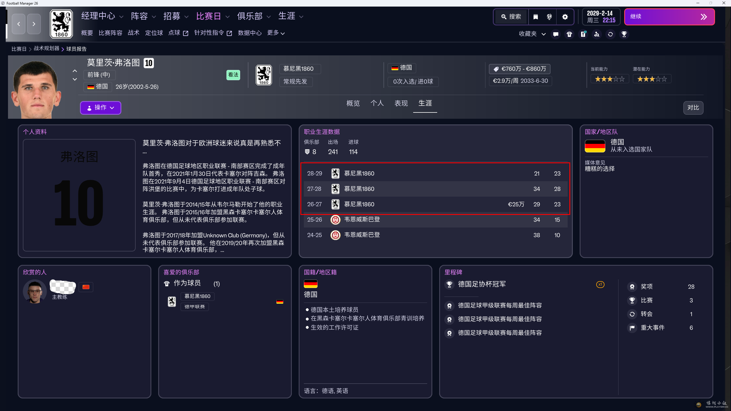Viewport: 731px width, 411px height.
Task: Go to next player with down chevron
Action: pos(75,79)
